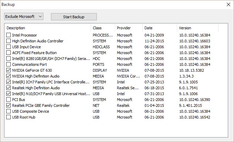Click version 6.0.1.7541

coord(188,88)
